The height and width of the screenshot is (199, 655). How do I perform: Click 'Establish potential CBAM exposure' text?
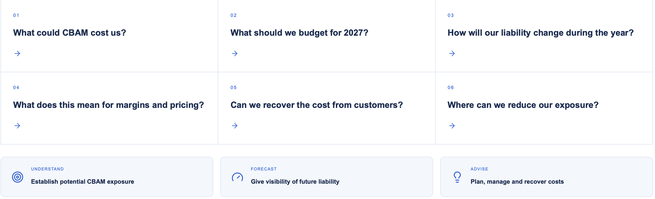(83, 182)
